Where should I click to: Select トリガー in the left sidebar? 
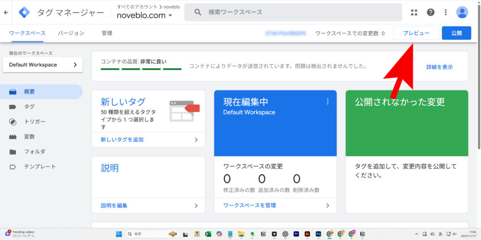pyautogui.click(x=35, y=122)
